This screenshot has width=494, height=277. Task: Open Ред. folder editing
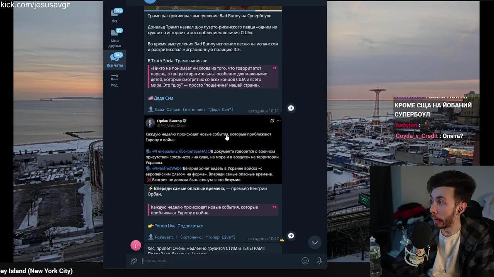coord(115,80)
